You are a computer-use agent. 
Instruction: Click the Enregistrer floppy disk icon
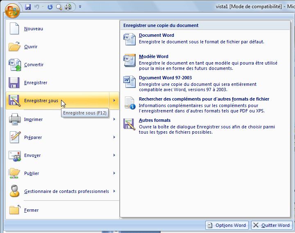click(x=14, y=83)
